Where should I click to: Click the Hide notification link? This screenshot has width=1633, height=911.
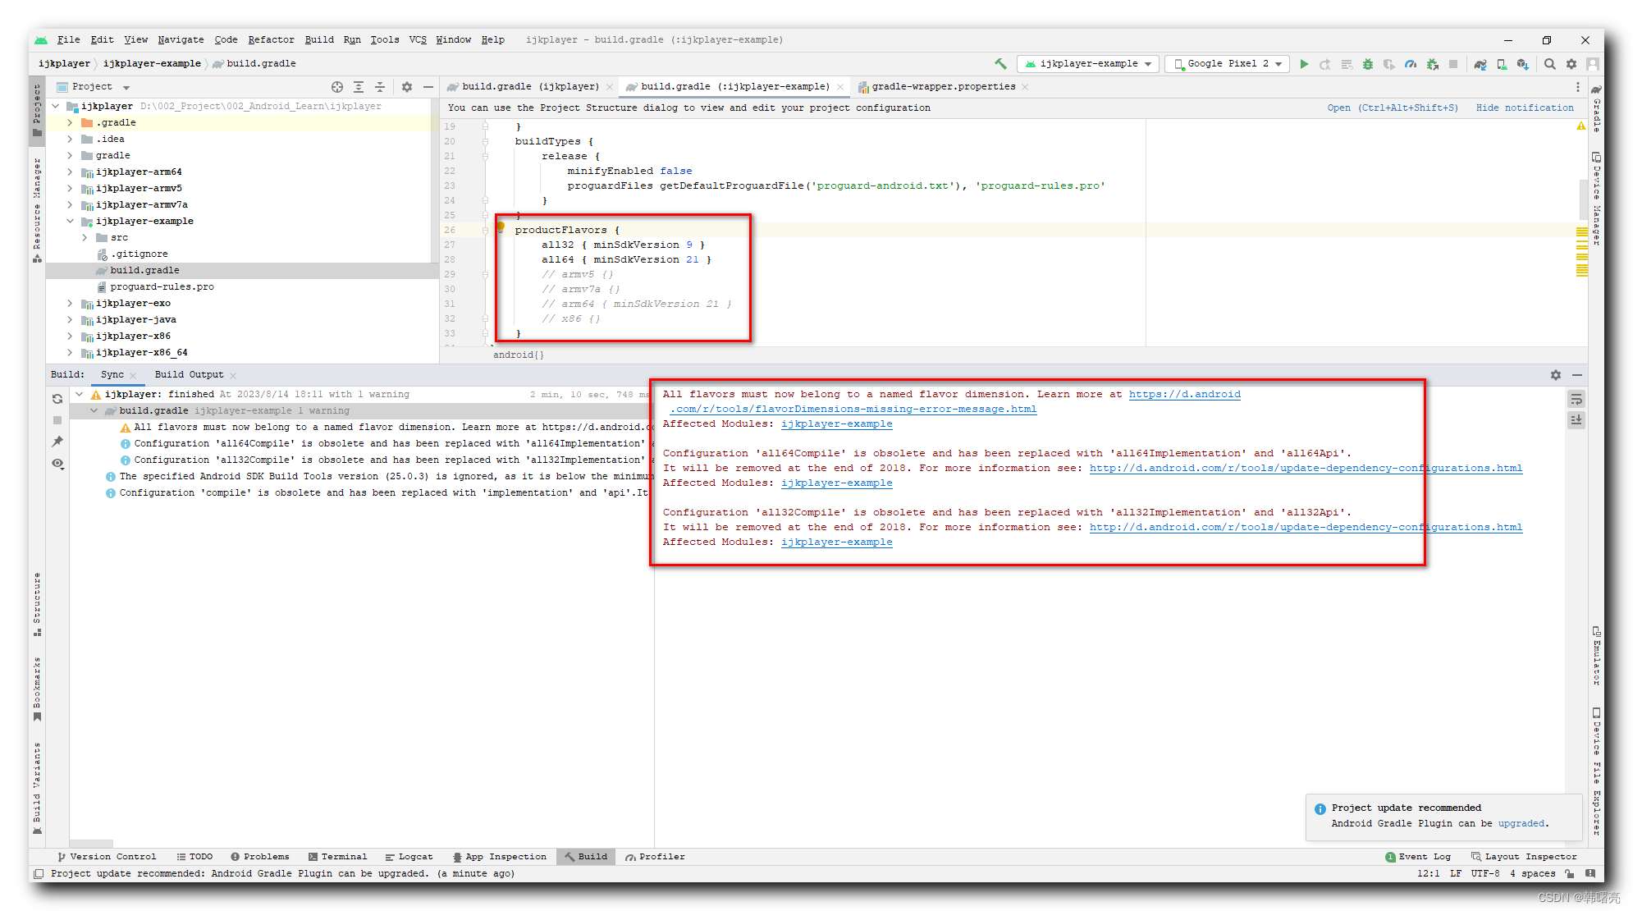[x=1526, y=108]
